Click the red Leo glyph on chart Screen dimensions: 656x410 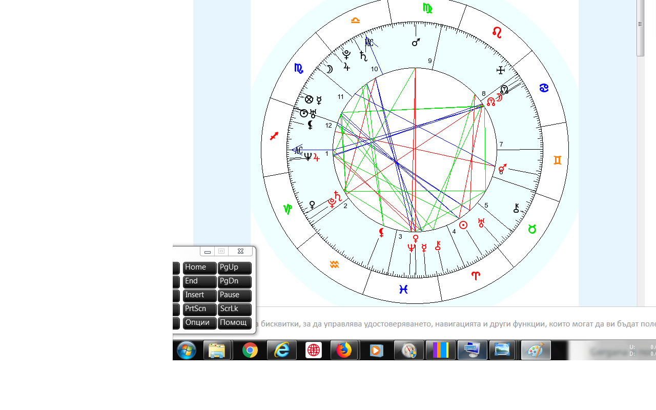point(497,32)
